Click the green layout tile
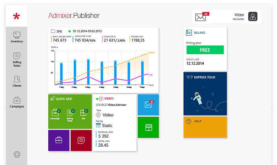 [148, 127]
